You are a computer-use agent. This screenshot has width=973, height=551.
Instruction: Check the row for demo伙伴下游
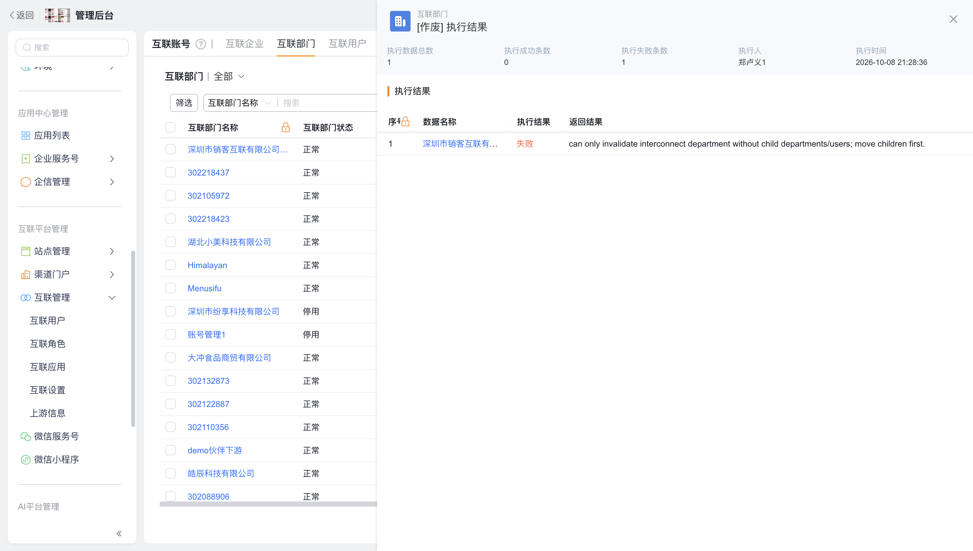pos(171,450)
